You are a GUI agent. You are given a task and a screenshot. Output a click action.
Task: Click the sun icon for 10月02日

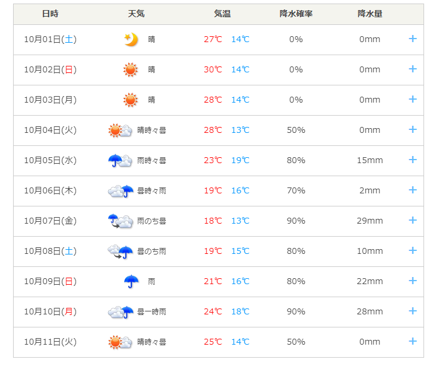(131, 69)
